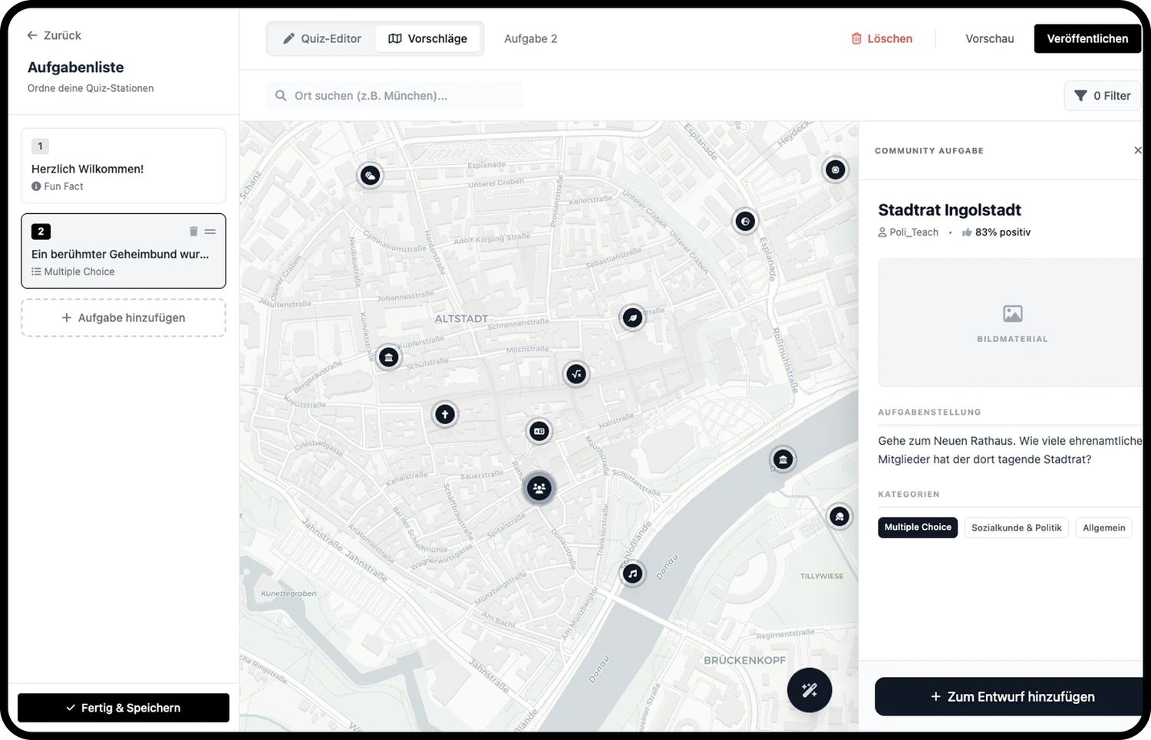Screen dimensions: 1151x740
Task: Click the magic wand floating button
Action: click(x=810, y=690)
